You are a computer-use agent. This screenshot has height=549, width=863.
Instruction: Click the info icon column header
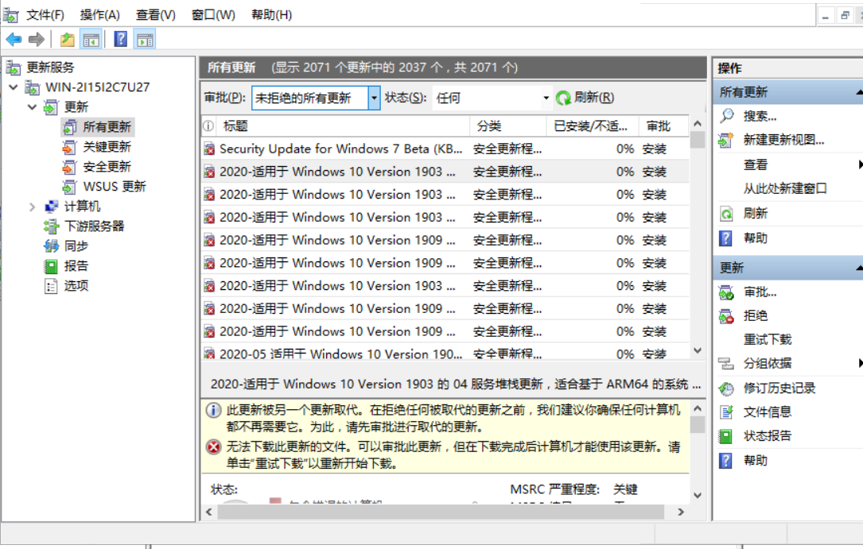tap(208, 126)
